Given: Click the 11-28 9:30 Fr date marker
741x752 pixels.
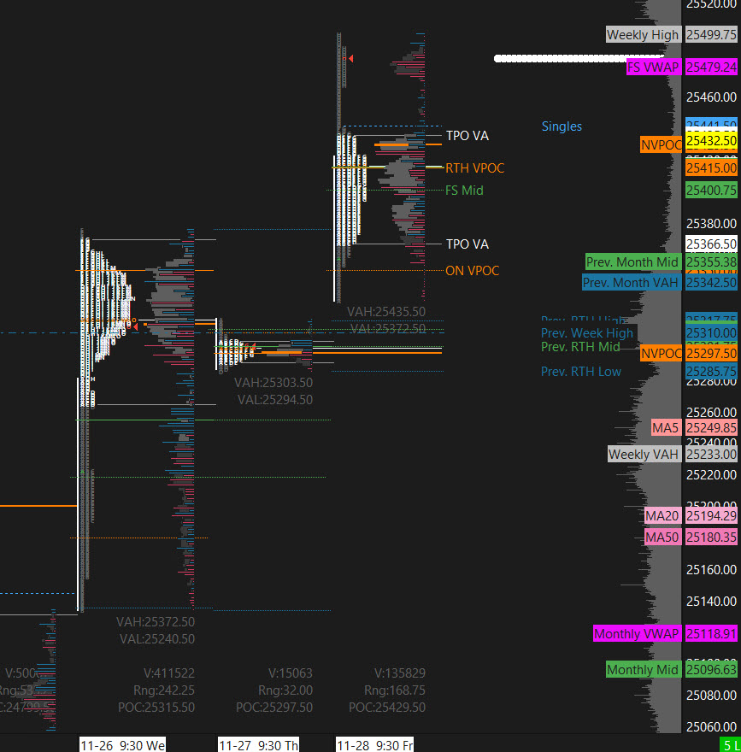Looking at the screenshot, I should click(375, 745).
